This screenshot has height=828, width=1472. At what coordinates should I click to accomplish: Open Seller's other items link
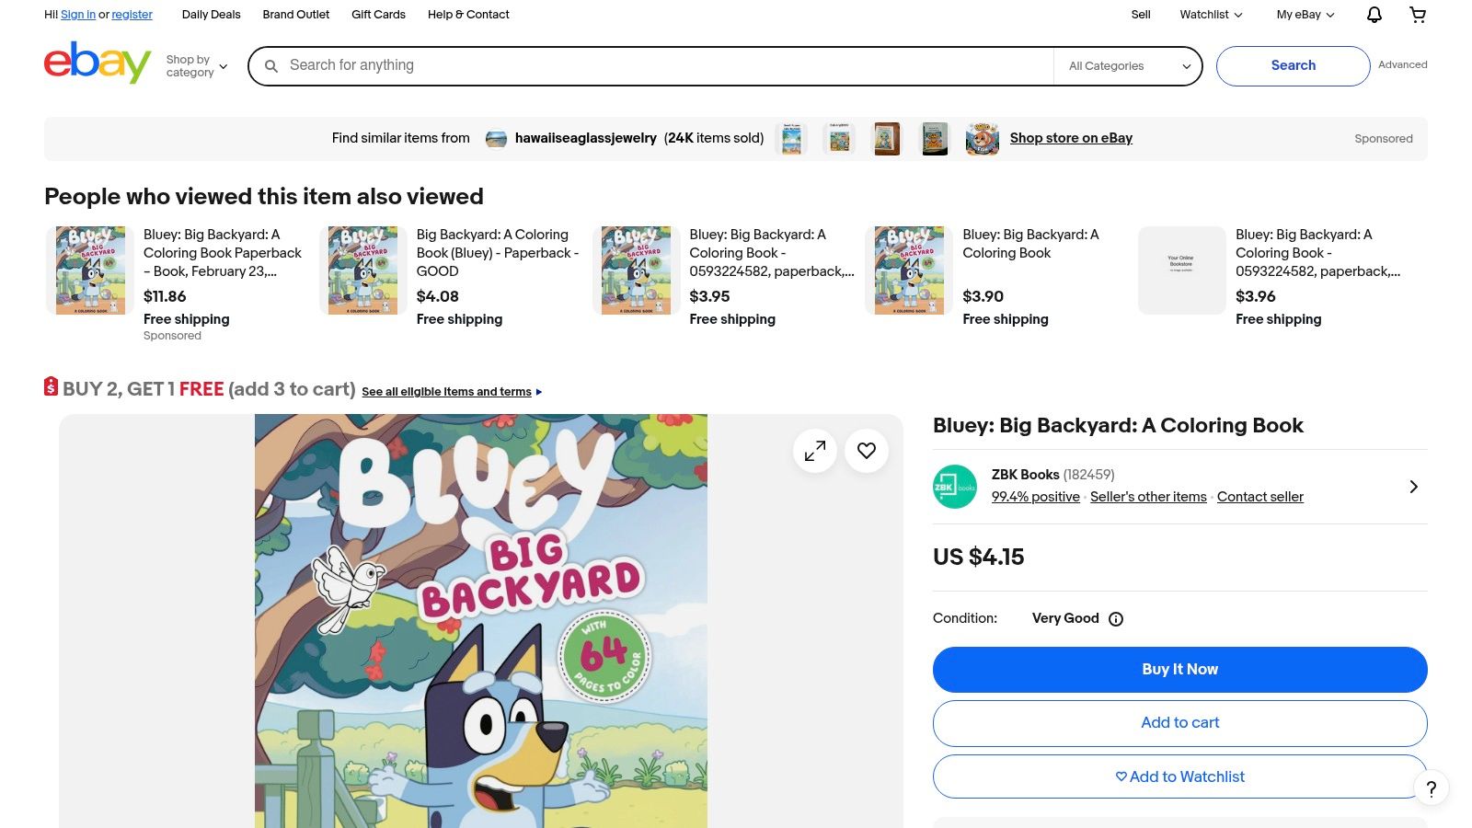pyautogui.click(x=1148, y=497)
